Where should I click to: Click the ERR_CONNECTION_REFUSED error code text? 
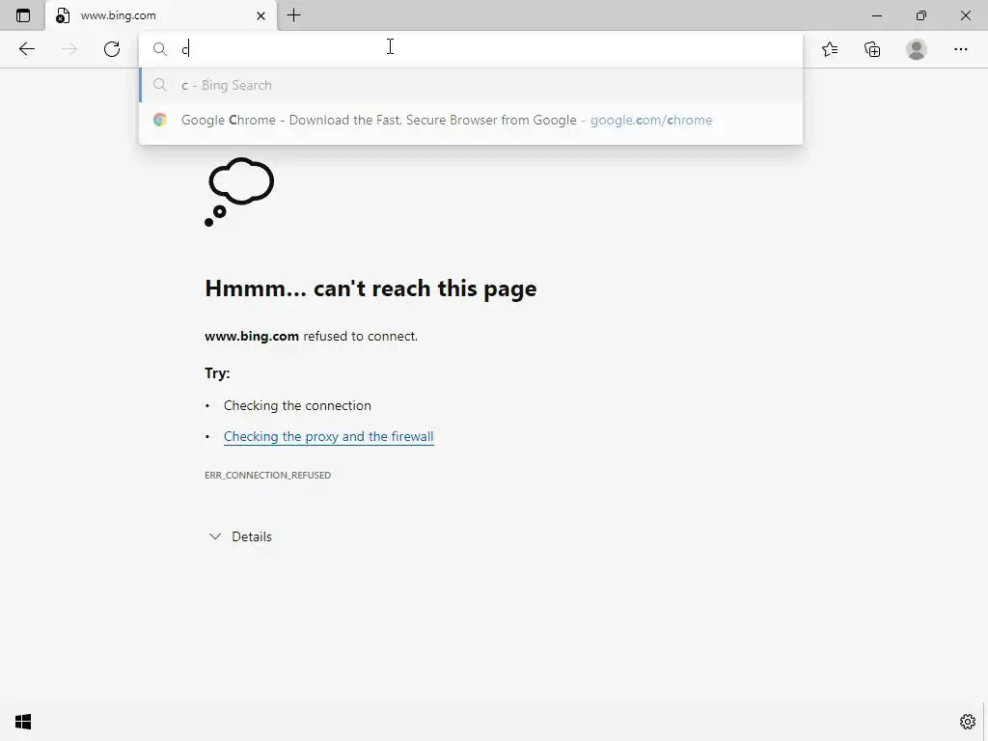(268, 475)
